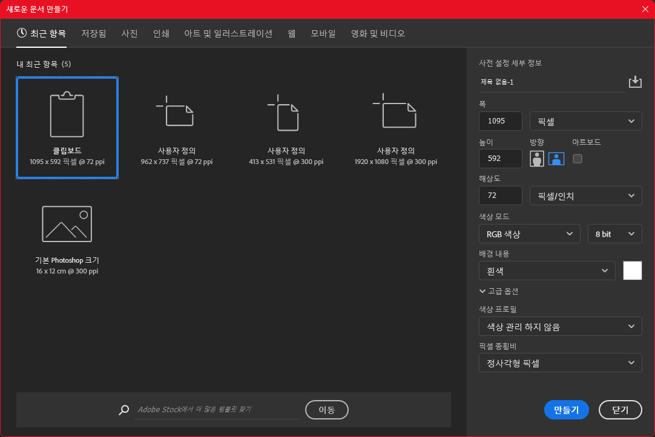Screen dimensions: 655x437
Task: Open the RGB 색상 color mode dropdown
Action: coord(529,234)
